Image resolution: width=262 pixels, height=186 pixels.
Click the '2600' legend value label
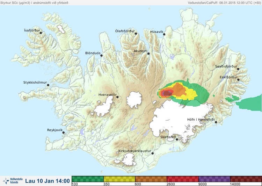(171, 184)
